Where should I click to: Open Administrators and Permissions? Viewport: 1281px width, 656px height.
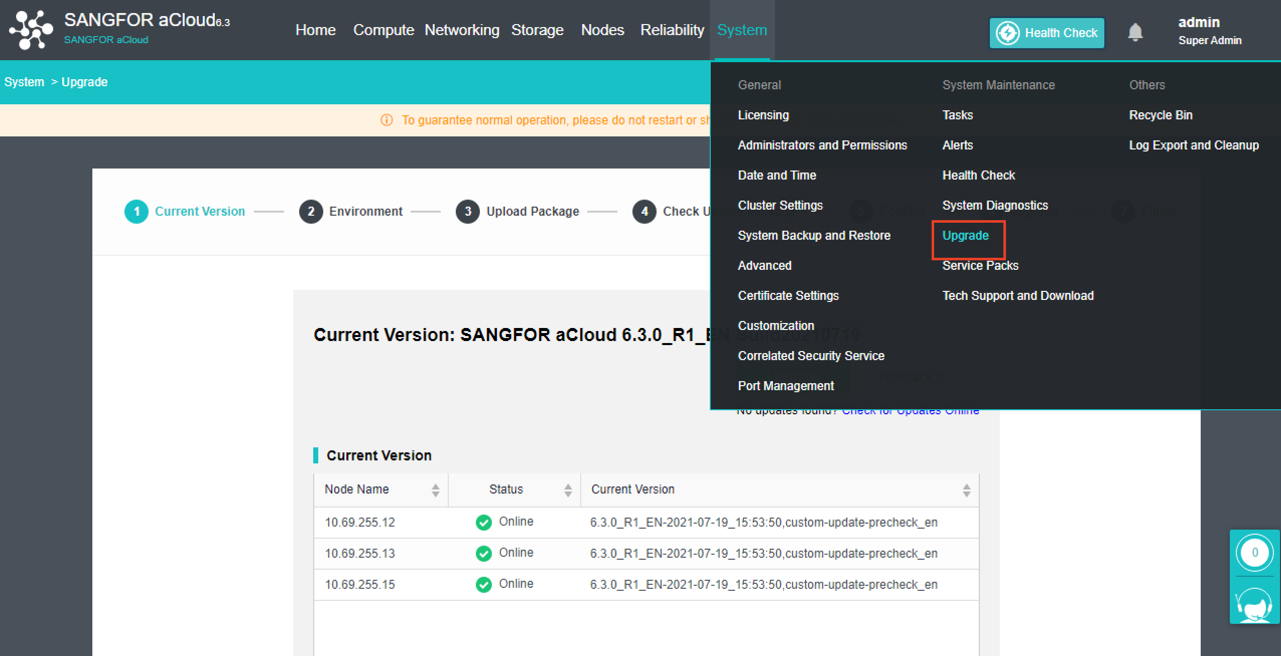tap(823, 145)
